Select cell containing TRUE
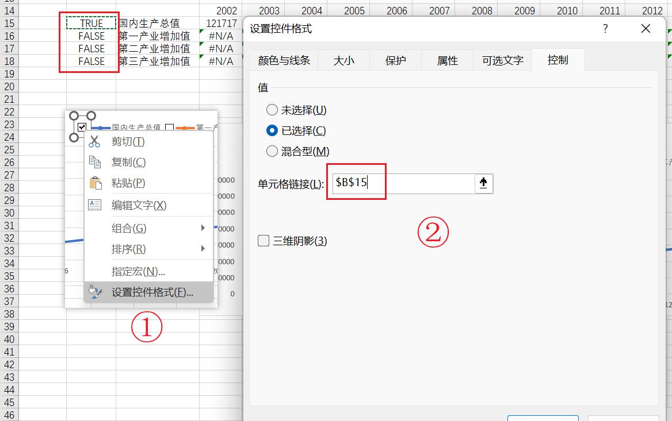This screenshot has height=421, width=672. pyautogui.click(x=91, y=23)
